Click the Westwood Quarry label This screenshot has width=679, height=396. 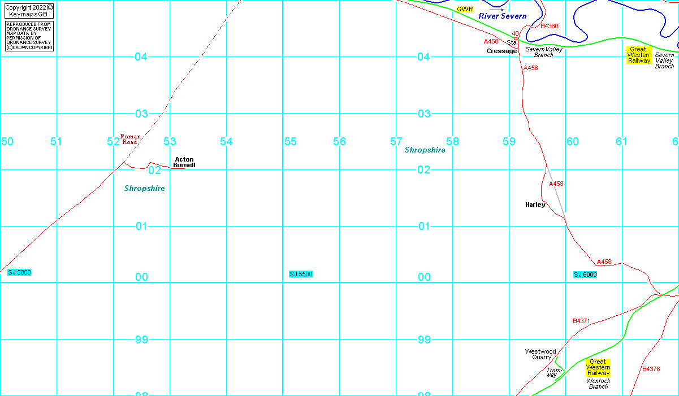(540, 354)
